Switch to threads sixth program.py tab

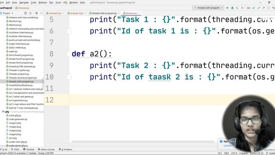point(104,13)
